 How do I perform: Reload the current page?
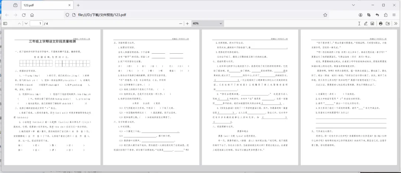pyautogui.click(x=24, y=15)
